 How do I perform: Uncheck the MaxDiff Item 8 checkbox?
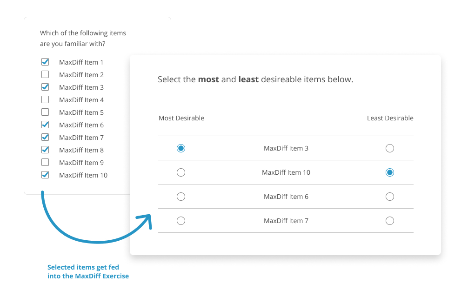(45, 150)
